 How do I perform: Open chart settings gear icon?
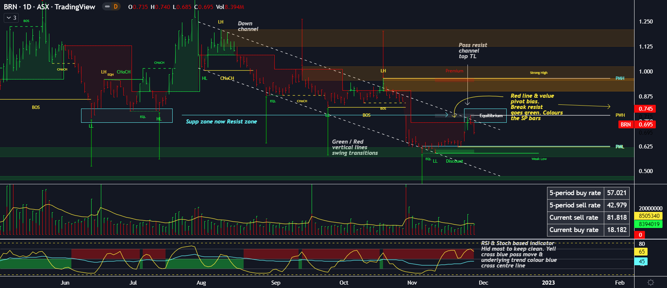click(x=651, y=282)
